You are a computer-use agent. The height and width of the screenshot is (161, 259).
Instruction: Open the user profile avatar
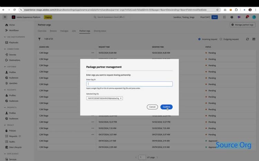tap(254, 17)
